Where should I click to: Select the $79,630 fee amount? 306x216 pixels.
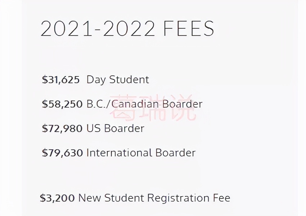pyautogui.click(x=62, y=153)
